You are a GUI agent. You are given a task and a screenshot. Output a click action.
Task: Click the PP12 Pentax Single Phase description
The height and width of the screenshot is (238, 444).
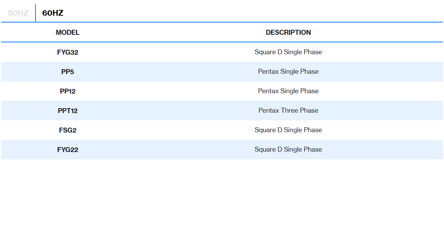click(x=288, y=91)
